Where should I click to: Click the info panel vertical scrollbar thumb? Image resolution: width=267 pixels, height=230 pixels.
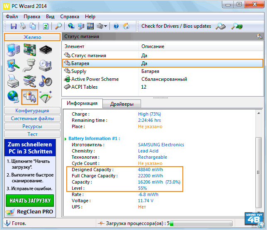coord(259,172)
